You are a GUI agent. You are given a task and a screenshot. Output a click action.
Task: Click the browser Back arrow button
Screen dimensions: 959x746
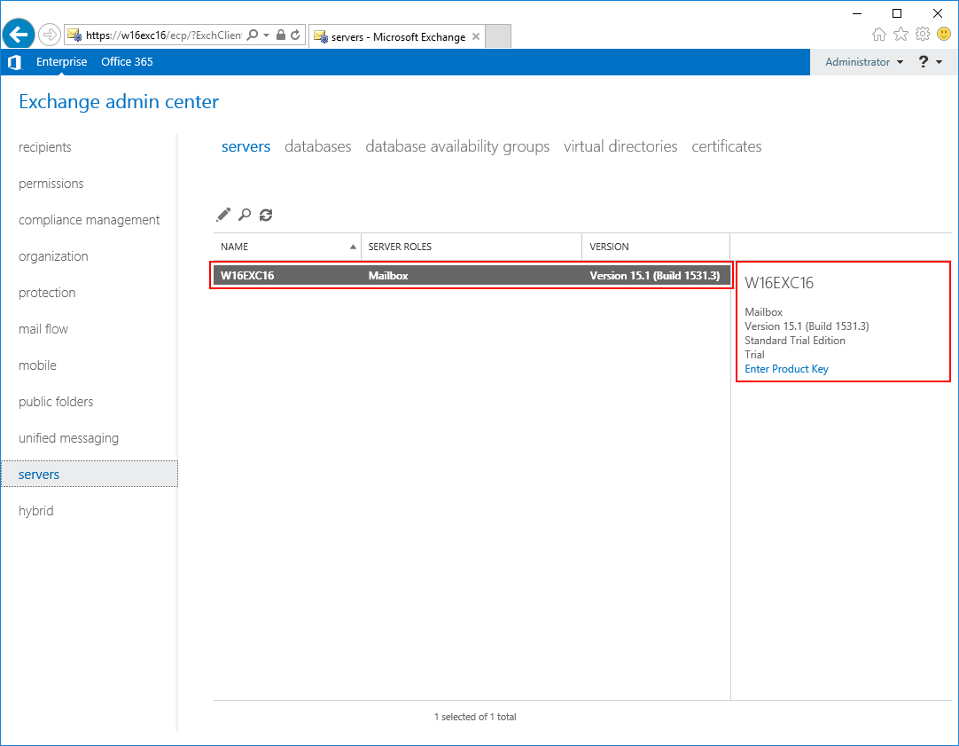pyautogui.click(x=19, y=35)
